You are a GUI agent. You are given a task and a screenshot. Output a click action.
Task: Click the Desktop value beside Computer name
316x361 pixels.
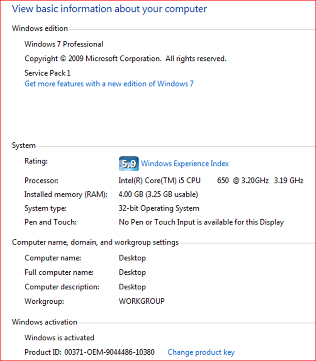132,258
